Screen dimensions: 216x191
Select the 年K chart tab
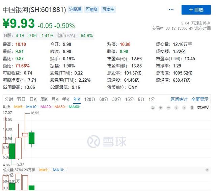point(77,99)
